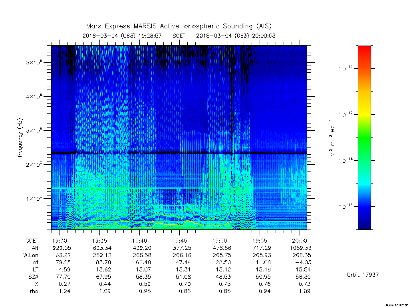Click the altitude value '377.25'

[182, 248]
